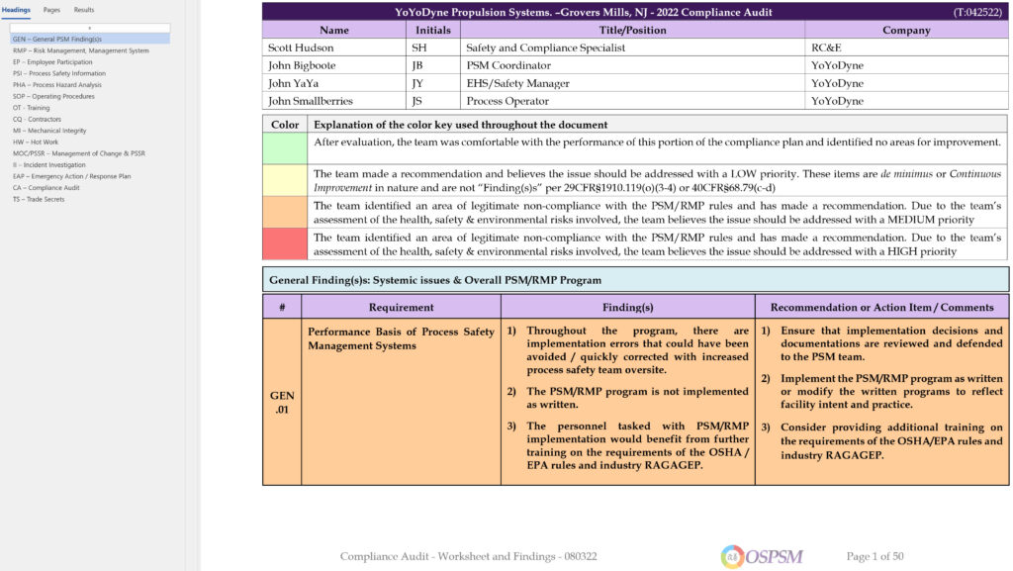Click the 'Requirement' column header
This screenshot has height=571, width=1013.
[x=402, y=308]
